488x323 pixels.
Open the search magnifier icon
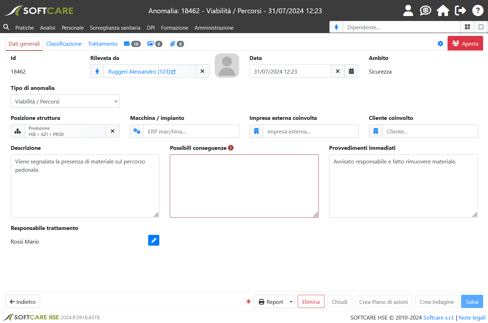pyautogui.click(x=6, y=27)
